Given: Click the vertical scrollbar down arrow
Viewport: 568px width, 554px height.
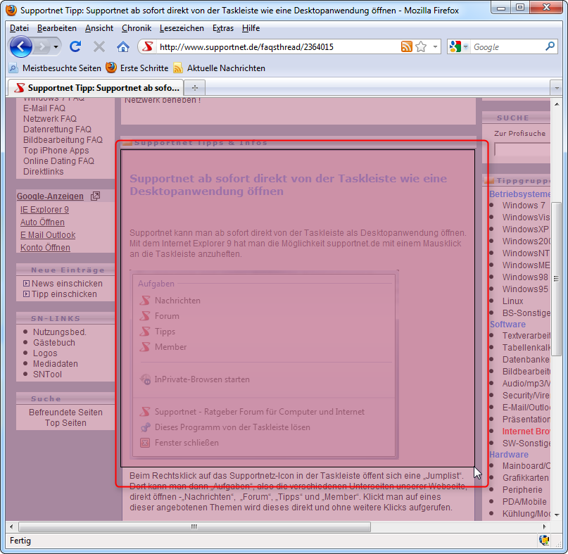Looking at the screenshot, I should (557, 515).
